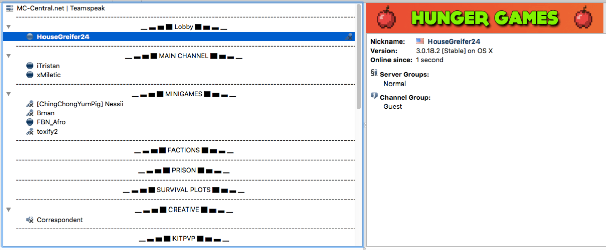Click the muted speaker icon beside Correspondent

(29, 220)
